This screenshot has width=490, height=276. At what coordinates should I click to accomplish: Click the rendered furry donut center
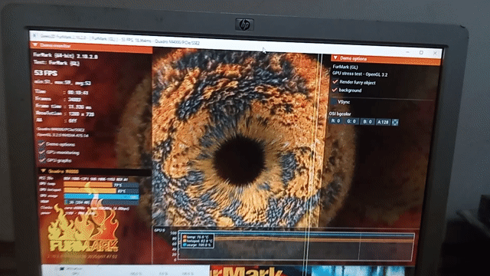coord(239,161)
